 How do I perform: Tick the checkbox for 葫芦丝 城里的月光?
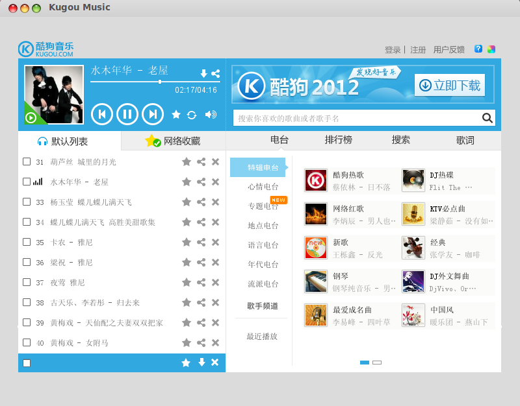click(x=27, y=161)
